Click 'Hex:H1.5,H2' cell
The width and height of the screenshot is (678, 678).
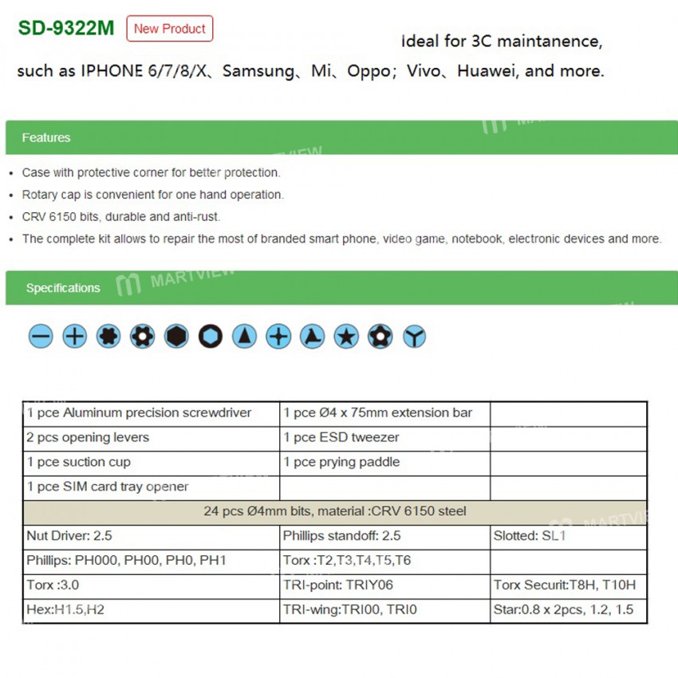(x=152, y=610)
